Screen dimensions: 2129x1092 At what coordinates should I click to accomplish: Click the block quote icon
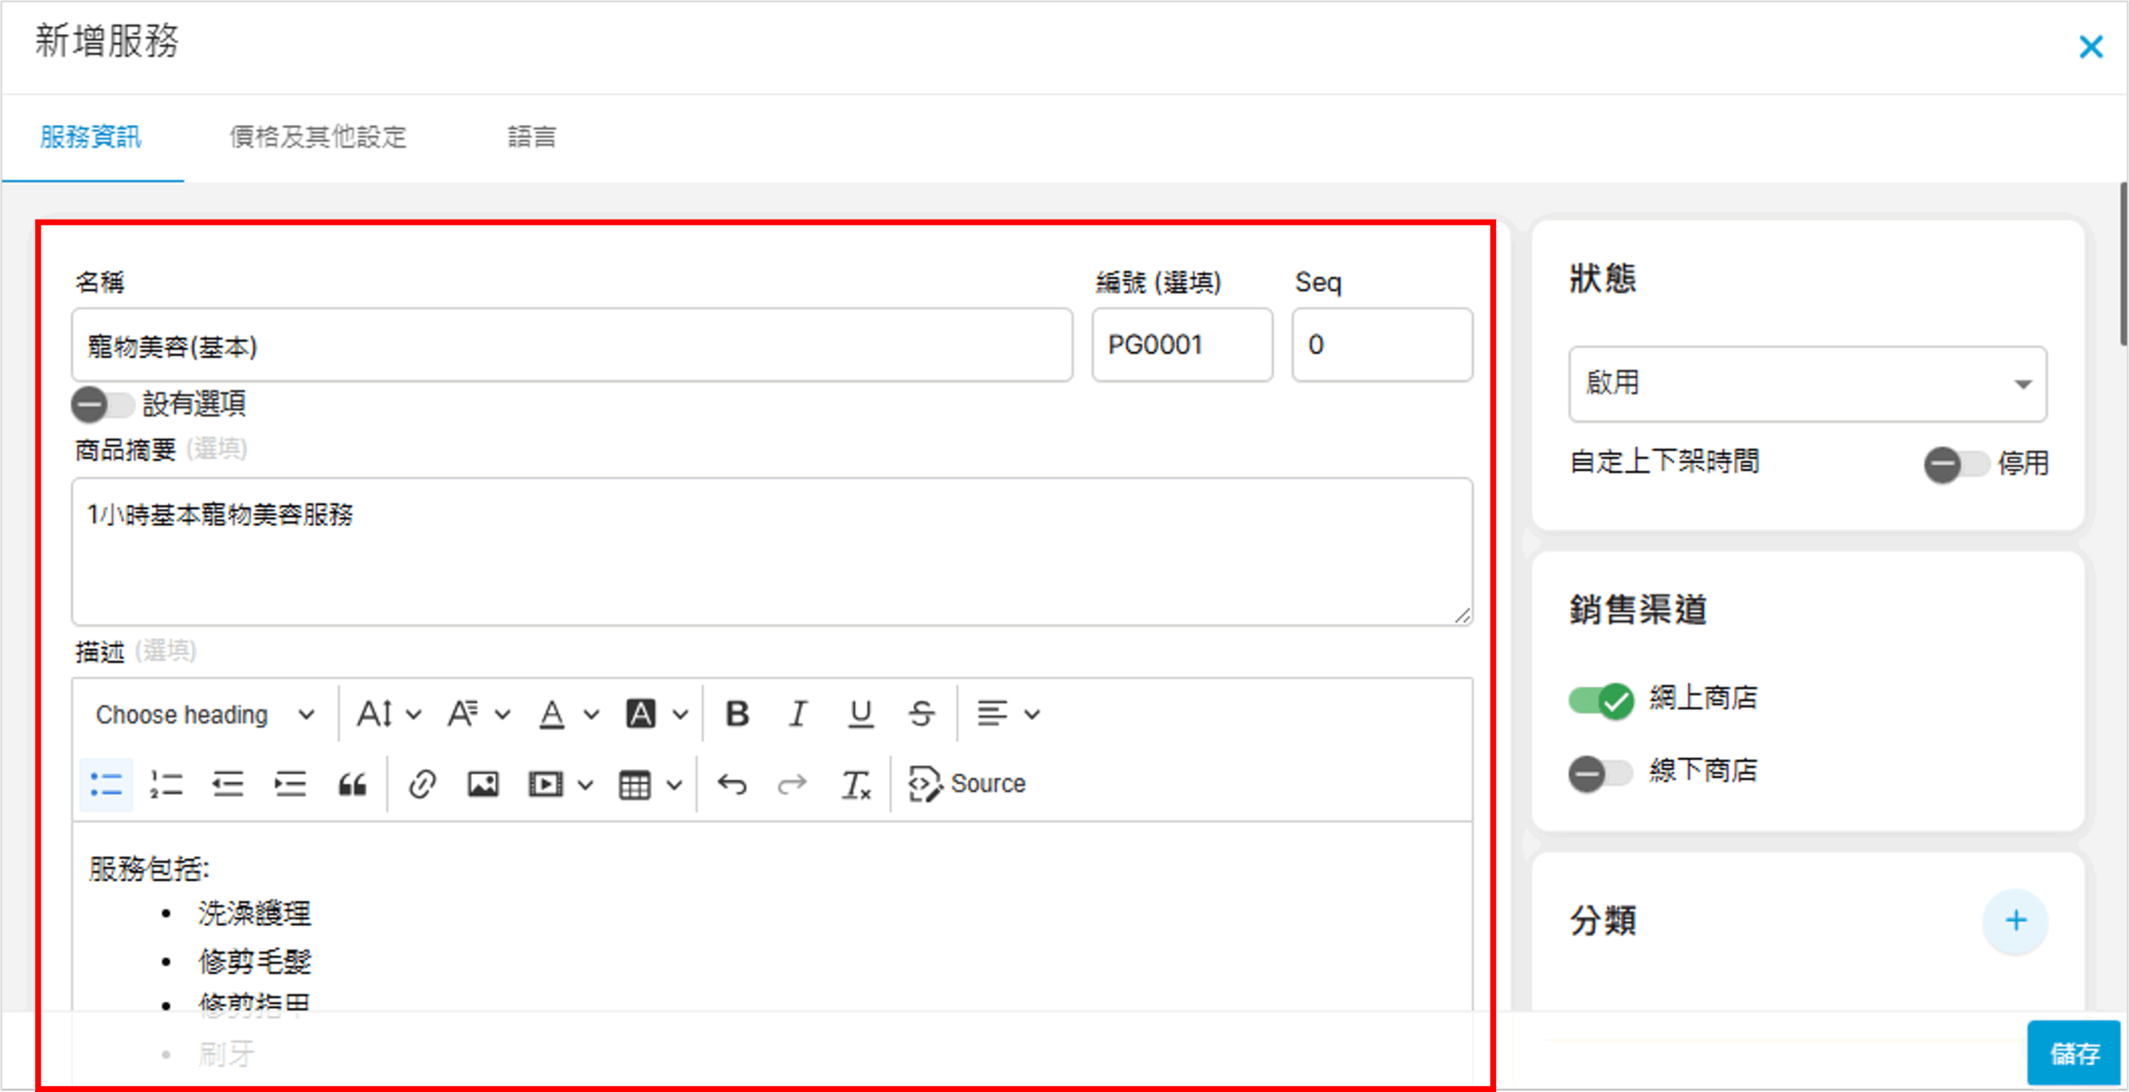(352, 784)
